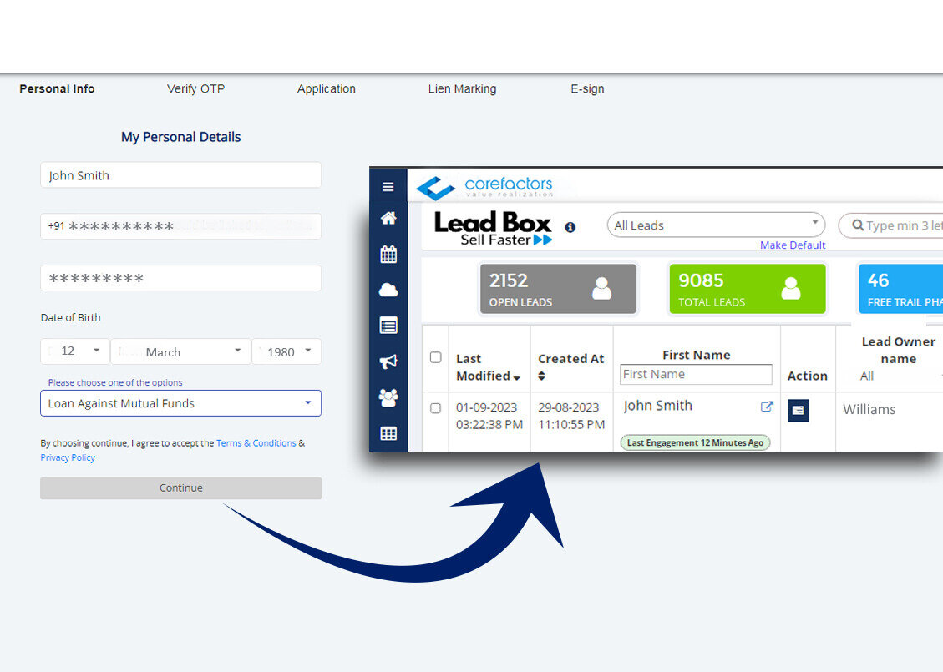
Task: Open the table grid icon in the sidebar
Action: pyautogui.click(x=388, y=433)
